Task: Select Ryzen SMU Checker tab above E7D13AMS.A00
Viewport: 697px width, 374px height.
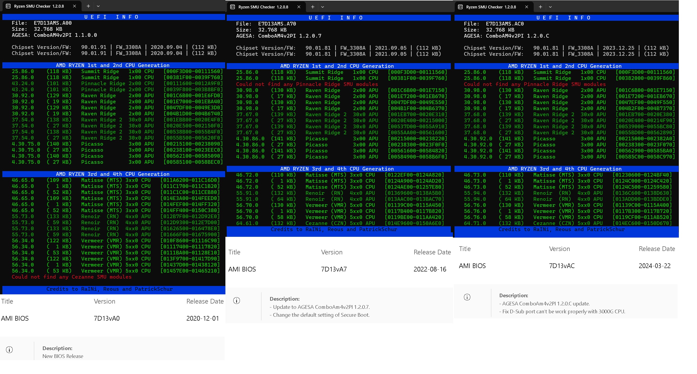Action: click(x=39, y=6)
